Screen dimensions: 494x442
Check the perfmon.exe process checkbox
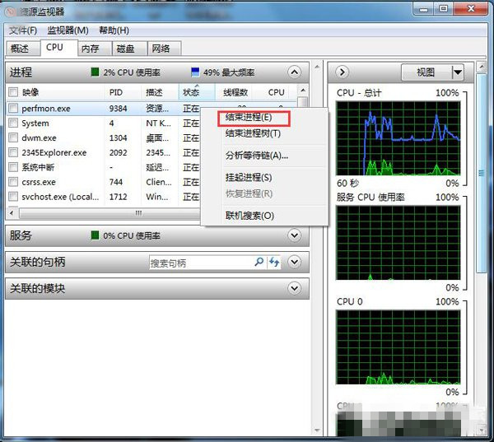pyautogui.click(x=13, y=108)
